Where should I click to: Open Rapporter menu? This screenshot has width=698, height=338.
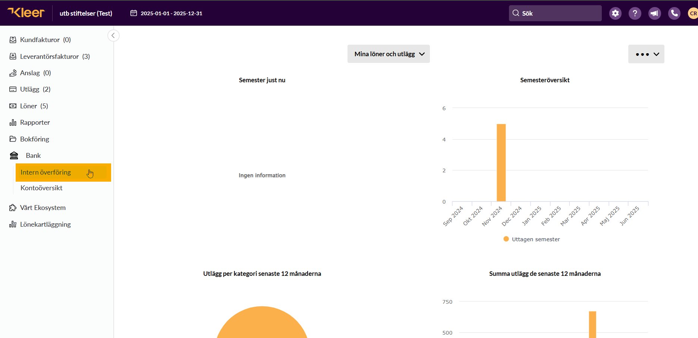pos(35,122)
